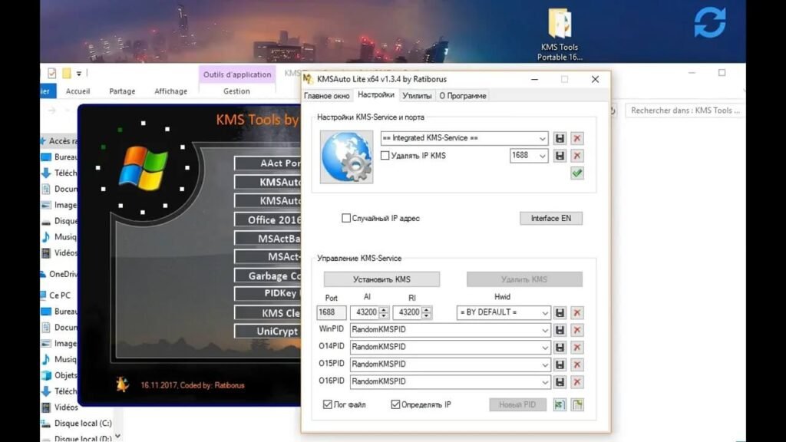Select Ce PC in Explorer sidebar

pos(60,295)
